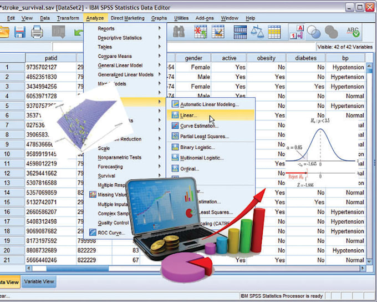
Task: Expand the Tables submenu
Action: 125,47
